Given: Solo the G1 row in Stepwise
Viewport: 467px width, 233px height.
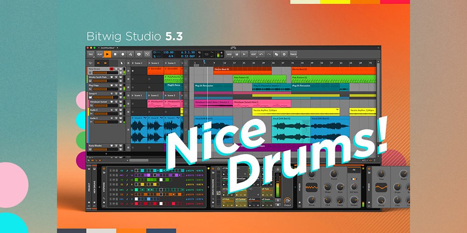Looking at the screenshot, I should [x=111, y=171].
